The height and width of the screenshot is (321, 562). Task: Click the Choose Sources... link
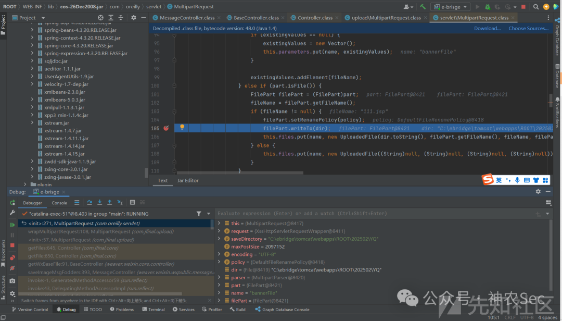click(x=528, y=28)
